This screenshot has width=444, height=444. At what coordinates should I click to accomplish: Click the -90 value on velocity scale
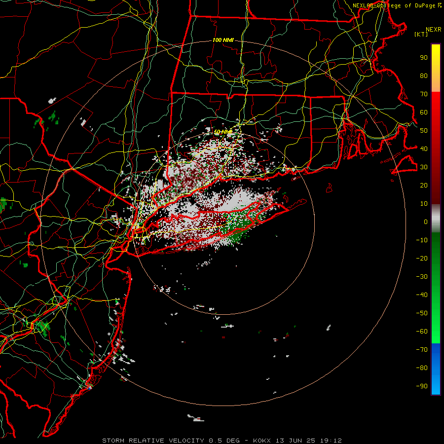422,386
